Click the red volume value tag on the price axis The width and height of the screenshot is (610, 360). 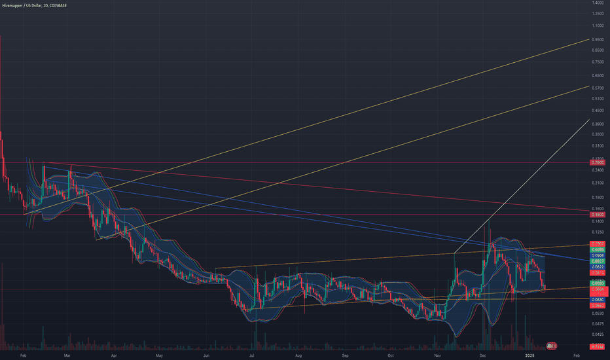coord(597,346)
